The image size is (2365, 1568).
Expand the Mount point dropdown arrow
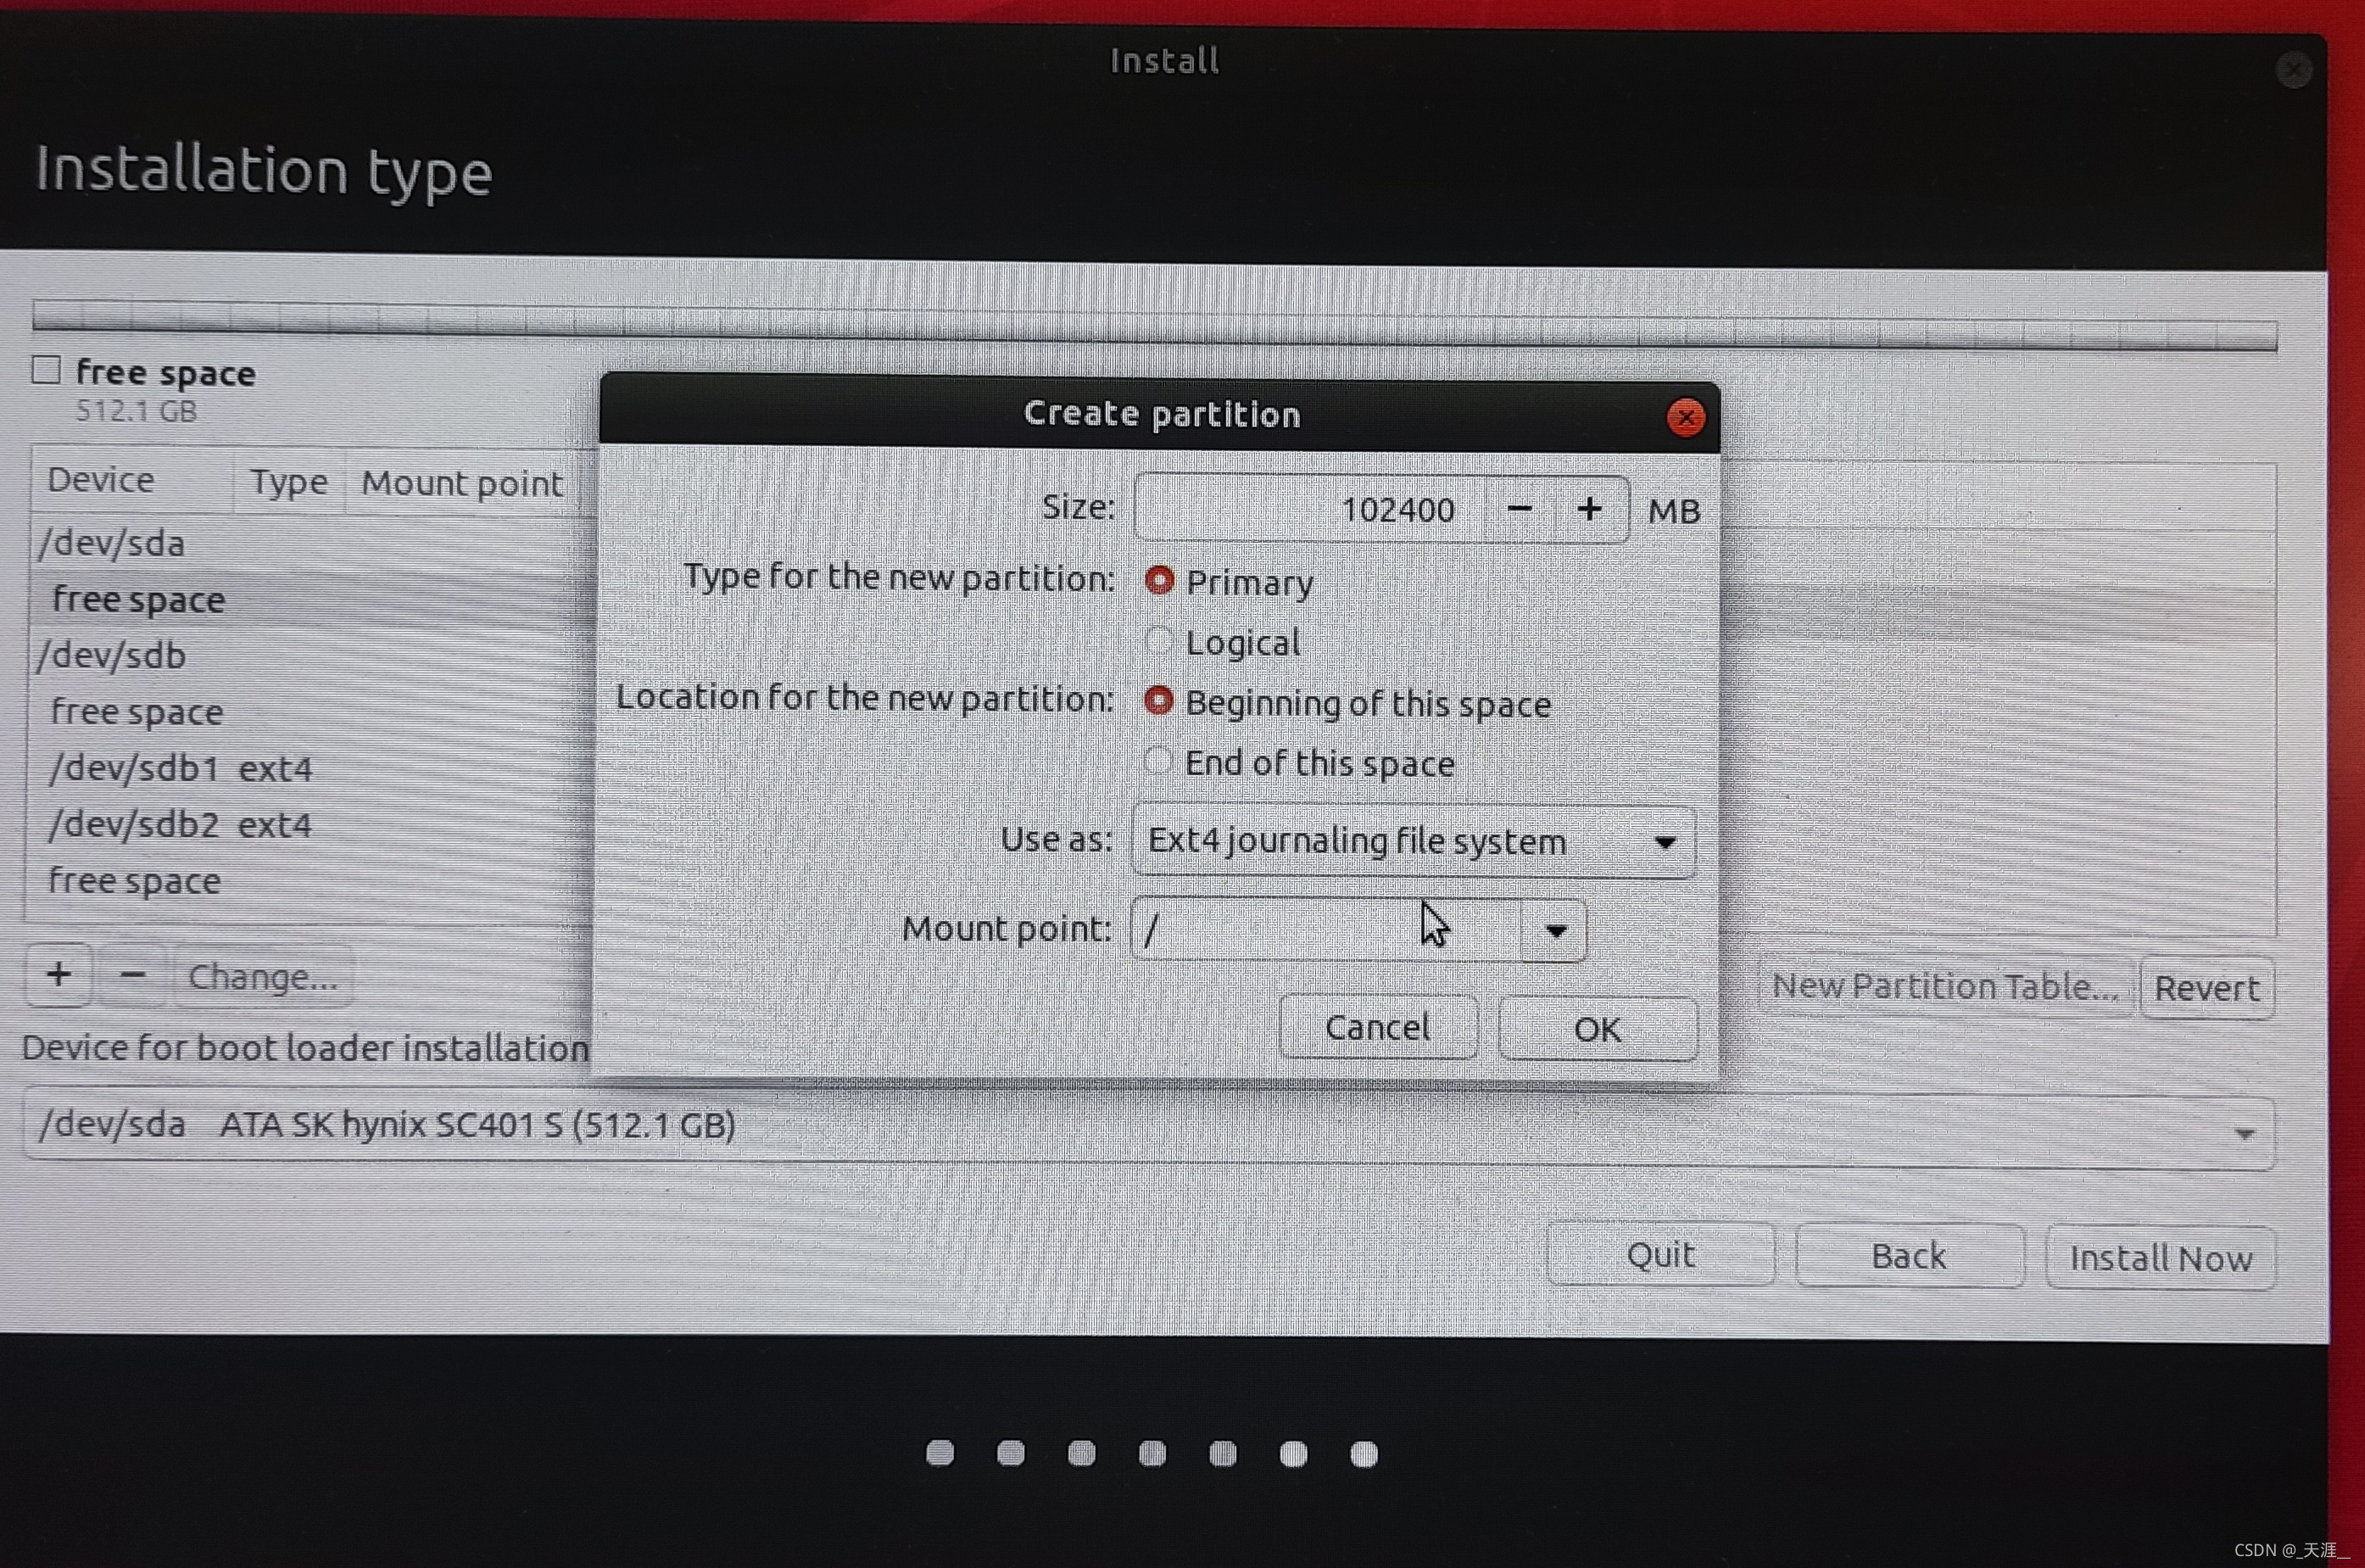1554,931
